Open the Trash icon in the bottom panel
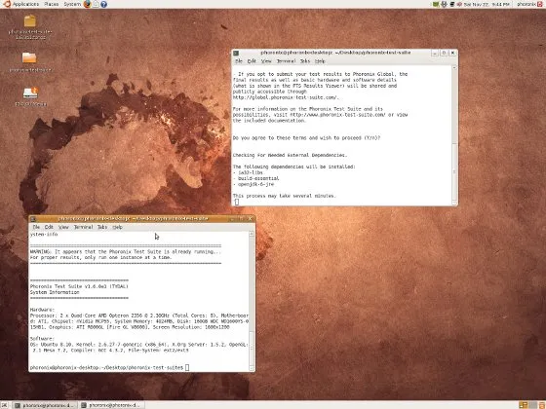This screenshot has width=546, height=409. point(542,405)
